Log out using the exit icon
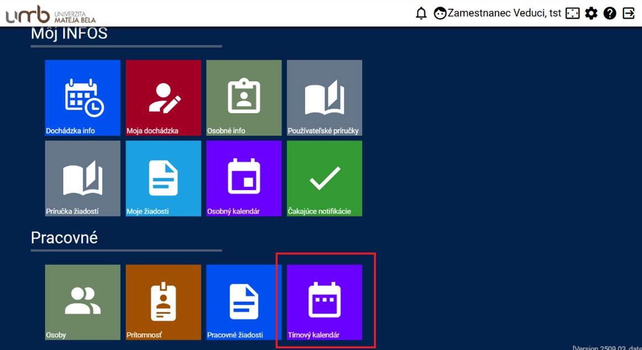 pos(629,13)
